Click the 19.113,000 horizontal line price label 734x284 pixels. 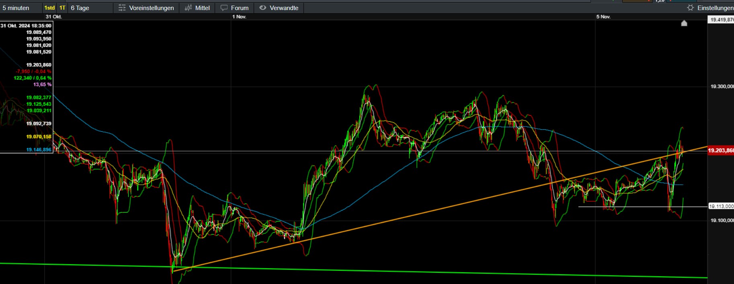(x=721, y=206)
